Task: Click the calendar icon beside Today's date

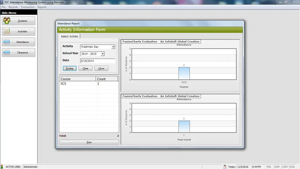Action: [225, 167]
